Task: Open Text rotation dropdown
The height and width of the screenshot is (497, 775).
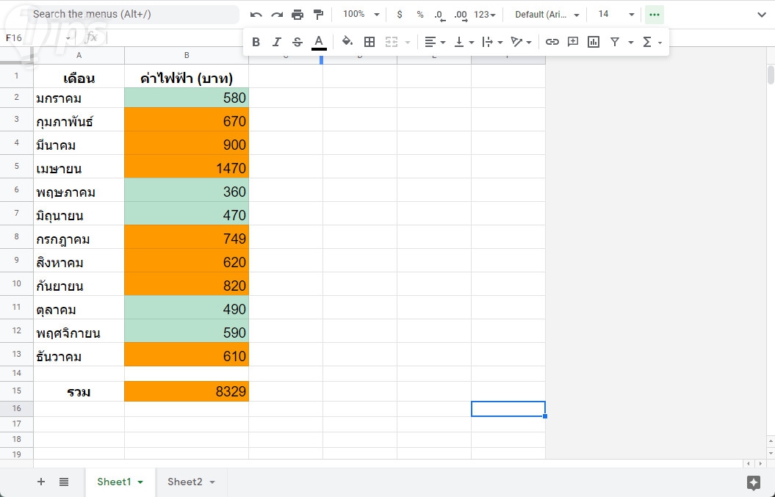Action: [521, 42]
